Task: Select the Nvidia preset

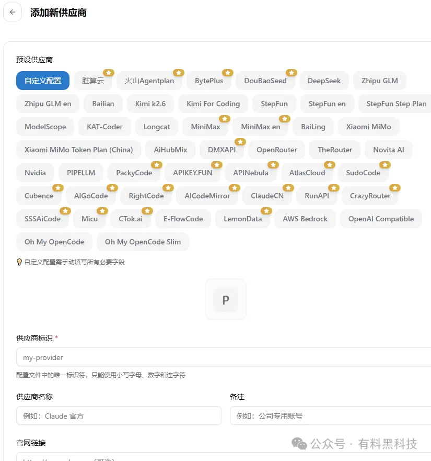Action: [35, 173]
